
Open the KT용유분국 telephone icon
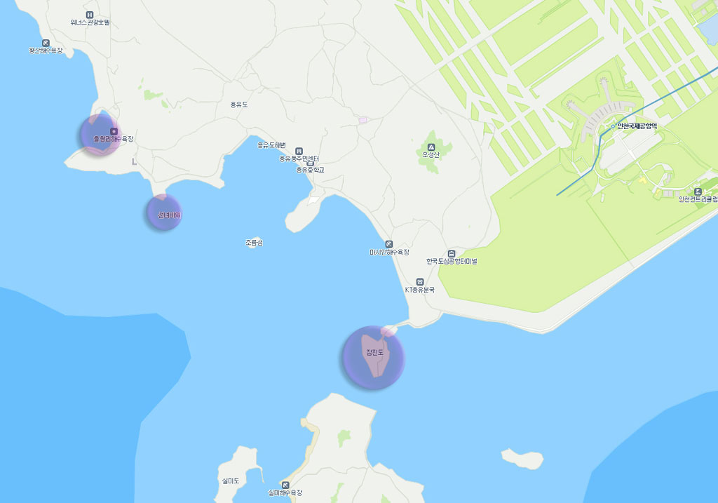pos(419,282)
